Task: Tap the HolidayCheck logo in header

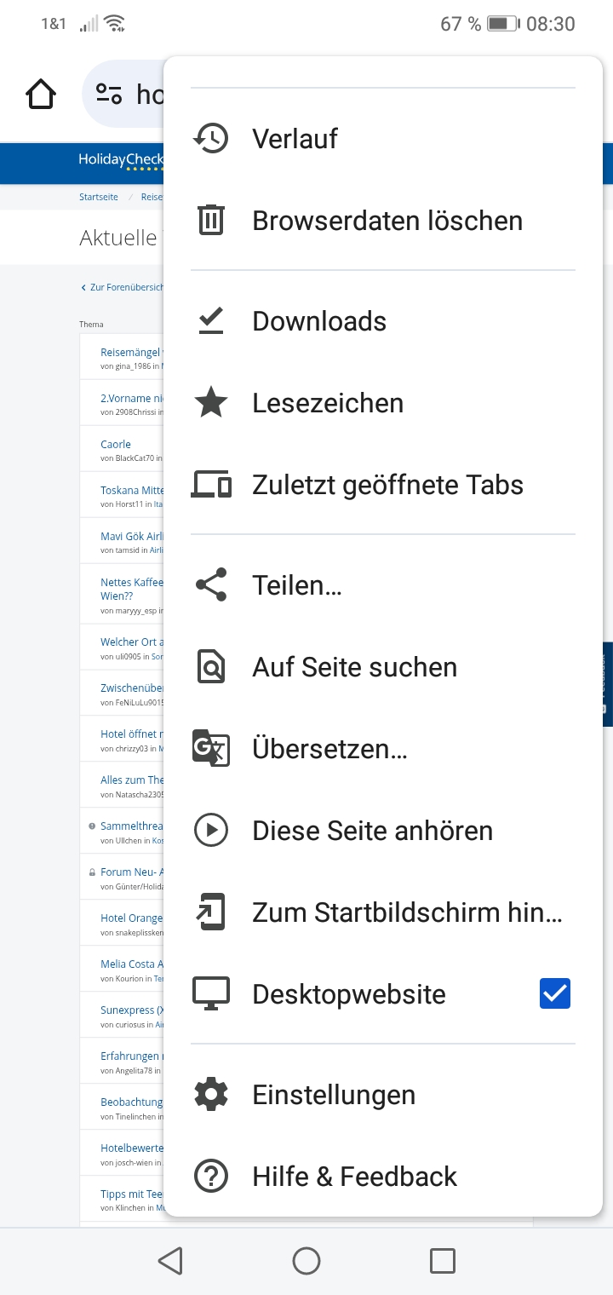Action: [x=119, y=159]
